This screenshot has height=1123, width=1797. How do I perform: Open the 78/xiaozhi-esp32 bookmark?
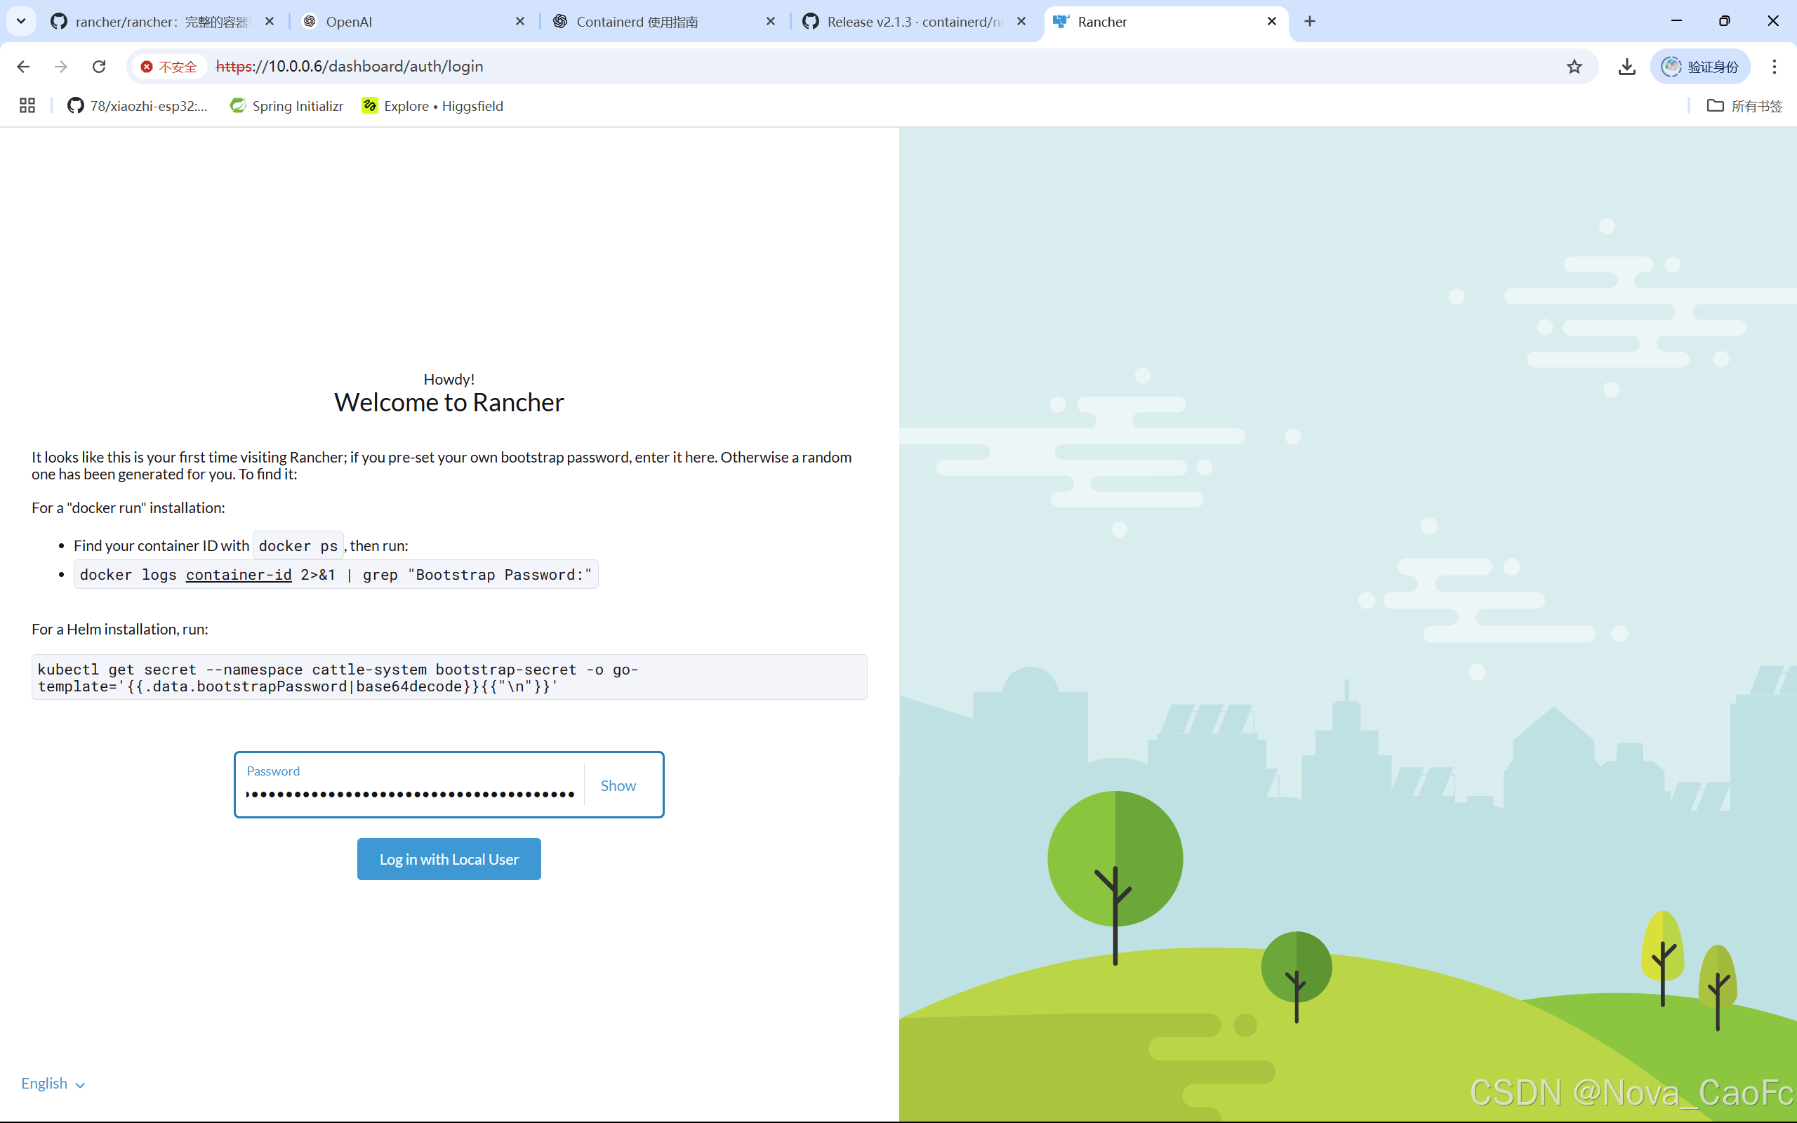tap(138, 106)
